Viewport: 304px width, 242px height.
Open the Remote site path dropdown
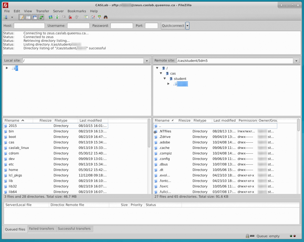point(296,61)
